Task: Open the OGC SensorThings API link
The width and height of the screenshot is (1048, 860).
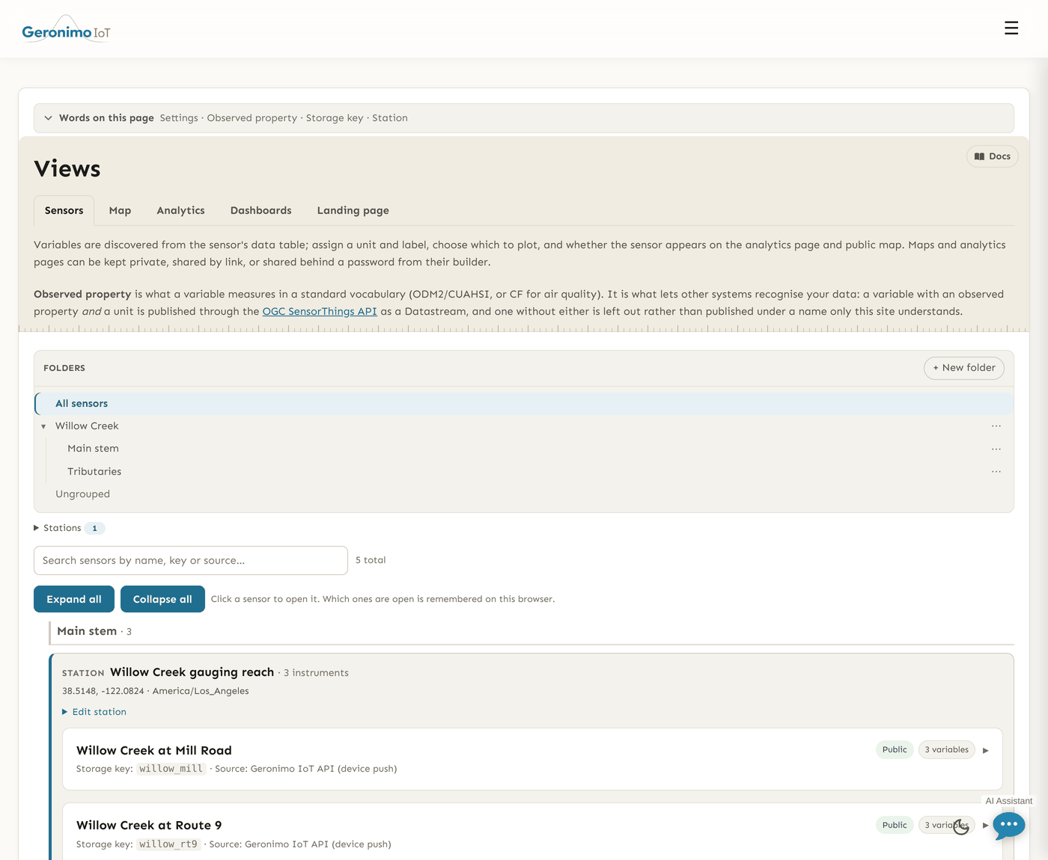Action: [320, 311]
